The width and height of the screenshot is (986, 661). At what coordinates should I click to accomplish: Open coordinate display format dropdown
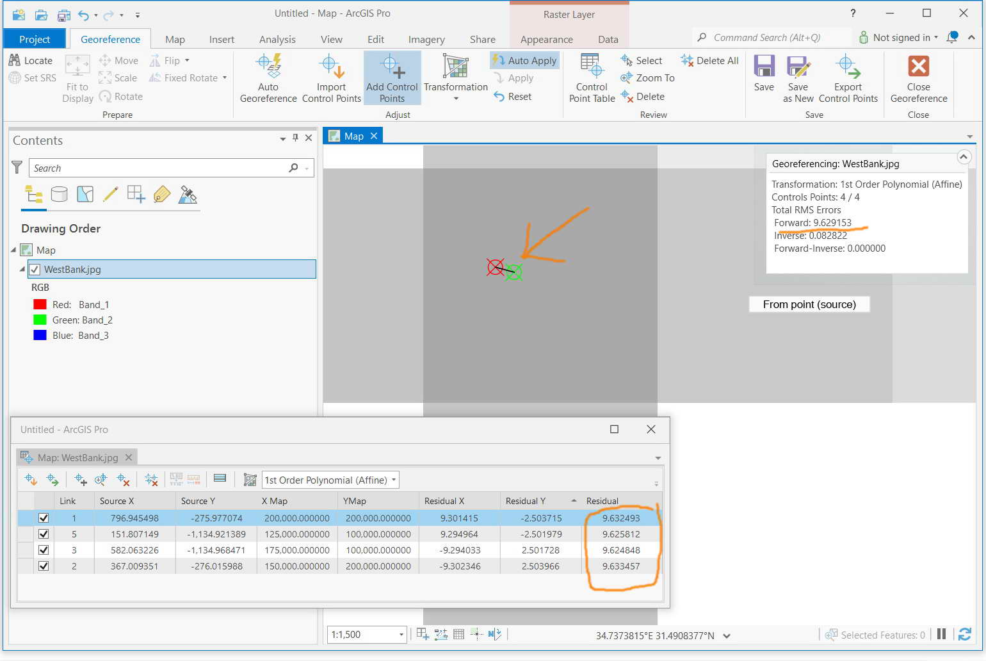click(x=727, y=635)
